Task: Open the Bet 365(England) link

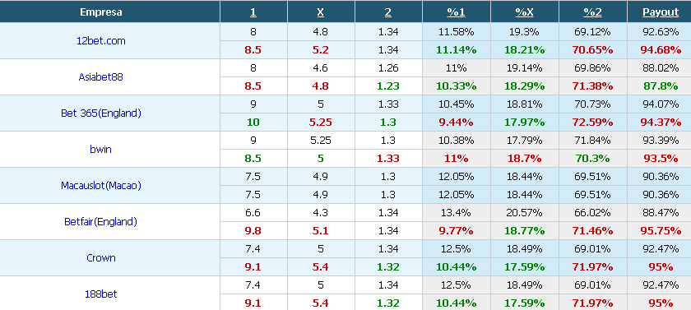Action: (101, 113)
